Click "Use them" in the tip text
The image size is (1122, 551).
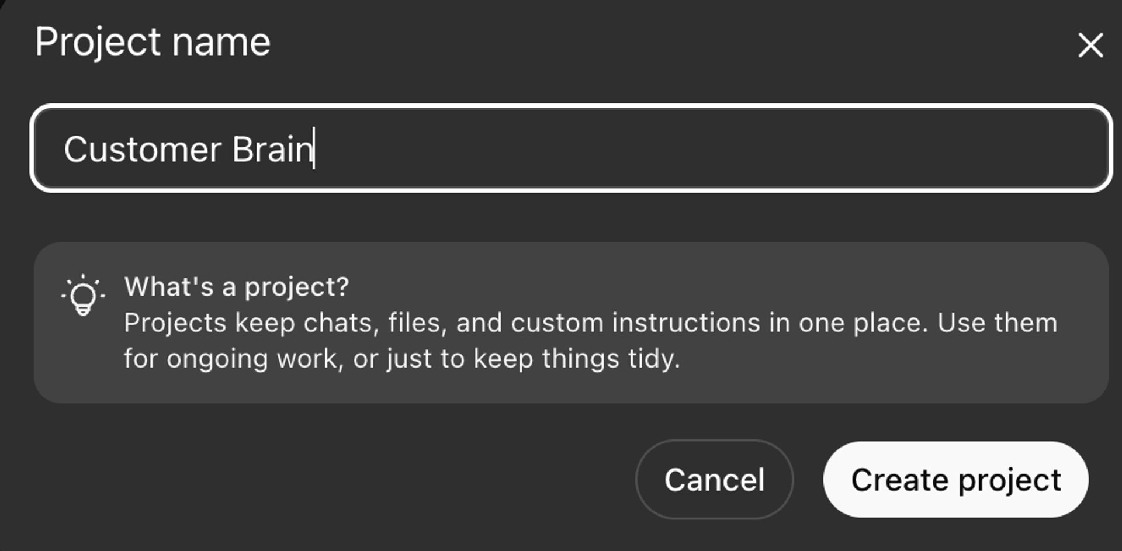coord(997,323)
